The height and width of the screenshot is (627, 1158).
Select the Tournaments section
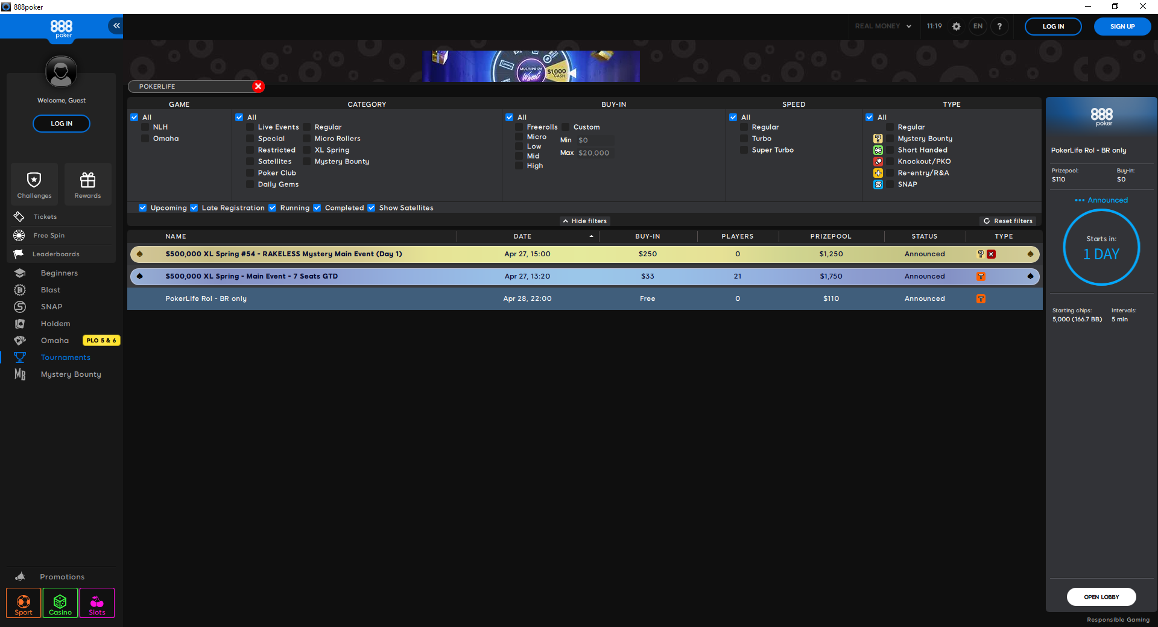pos(65,358)
